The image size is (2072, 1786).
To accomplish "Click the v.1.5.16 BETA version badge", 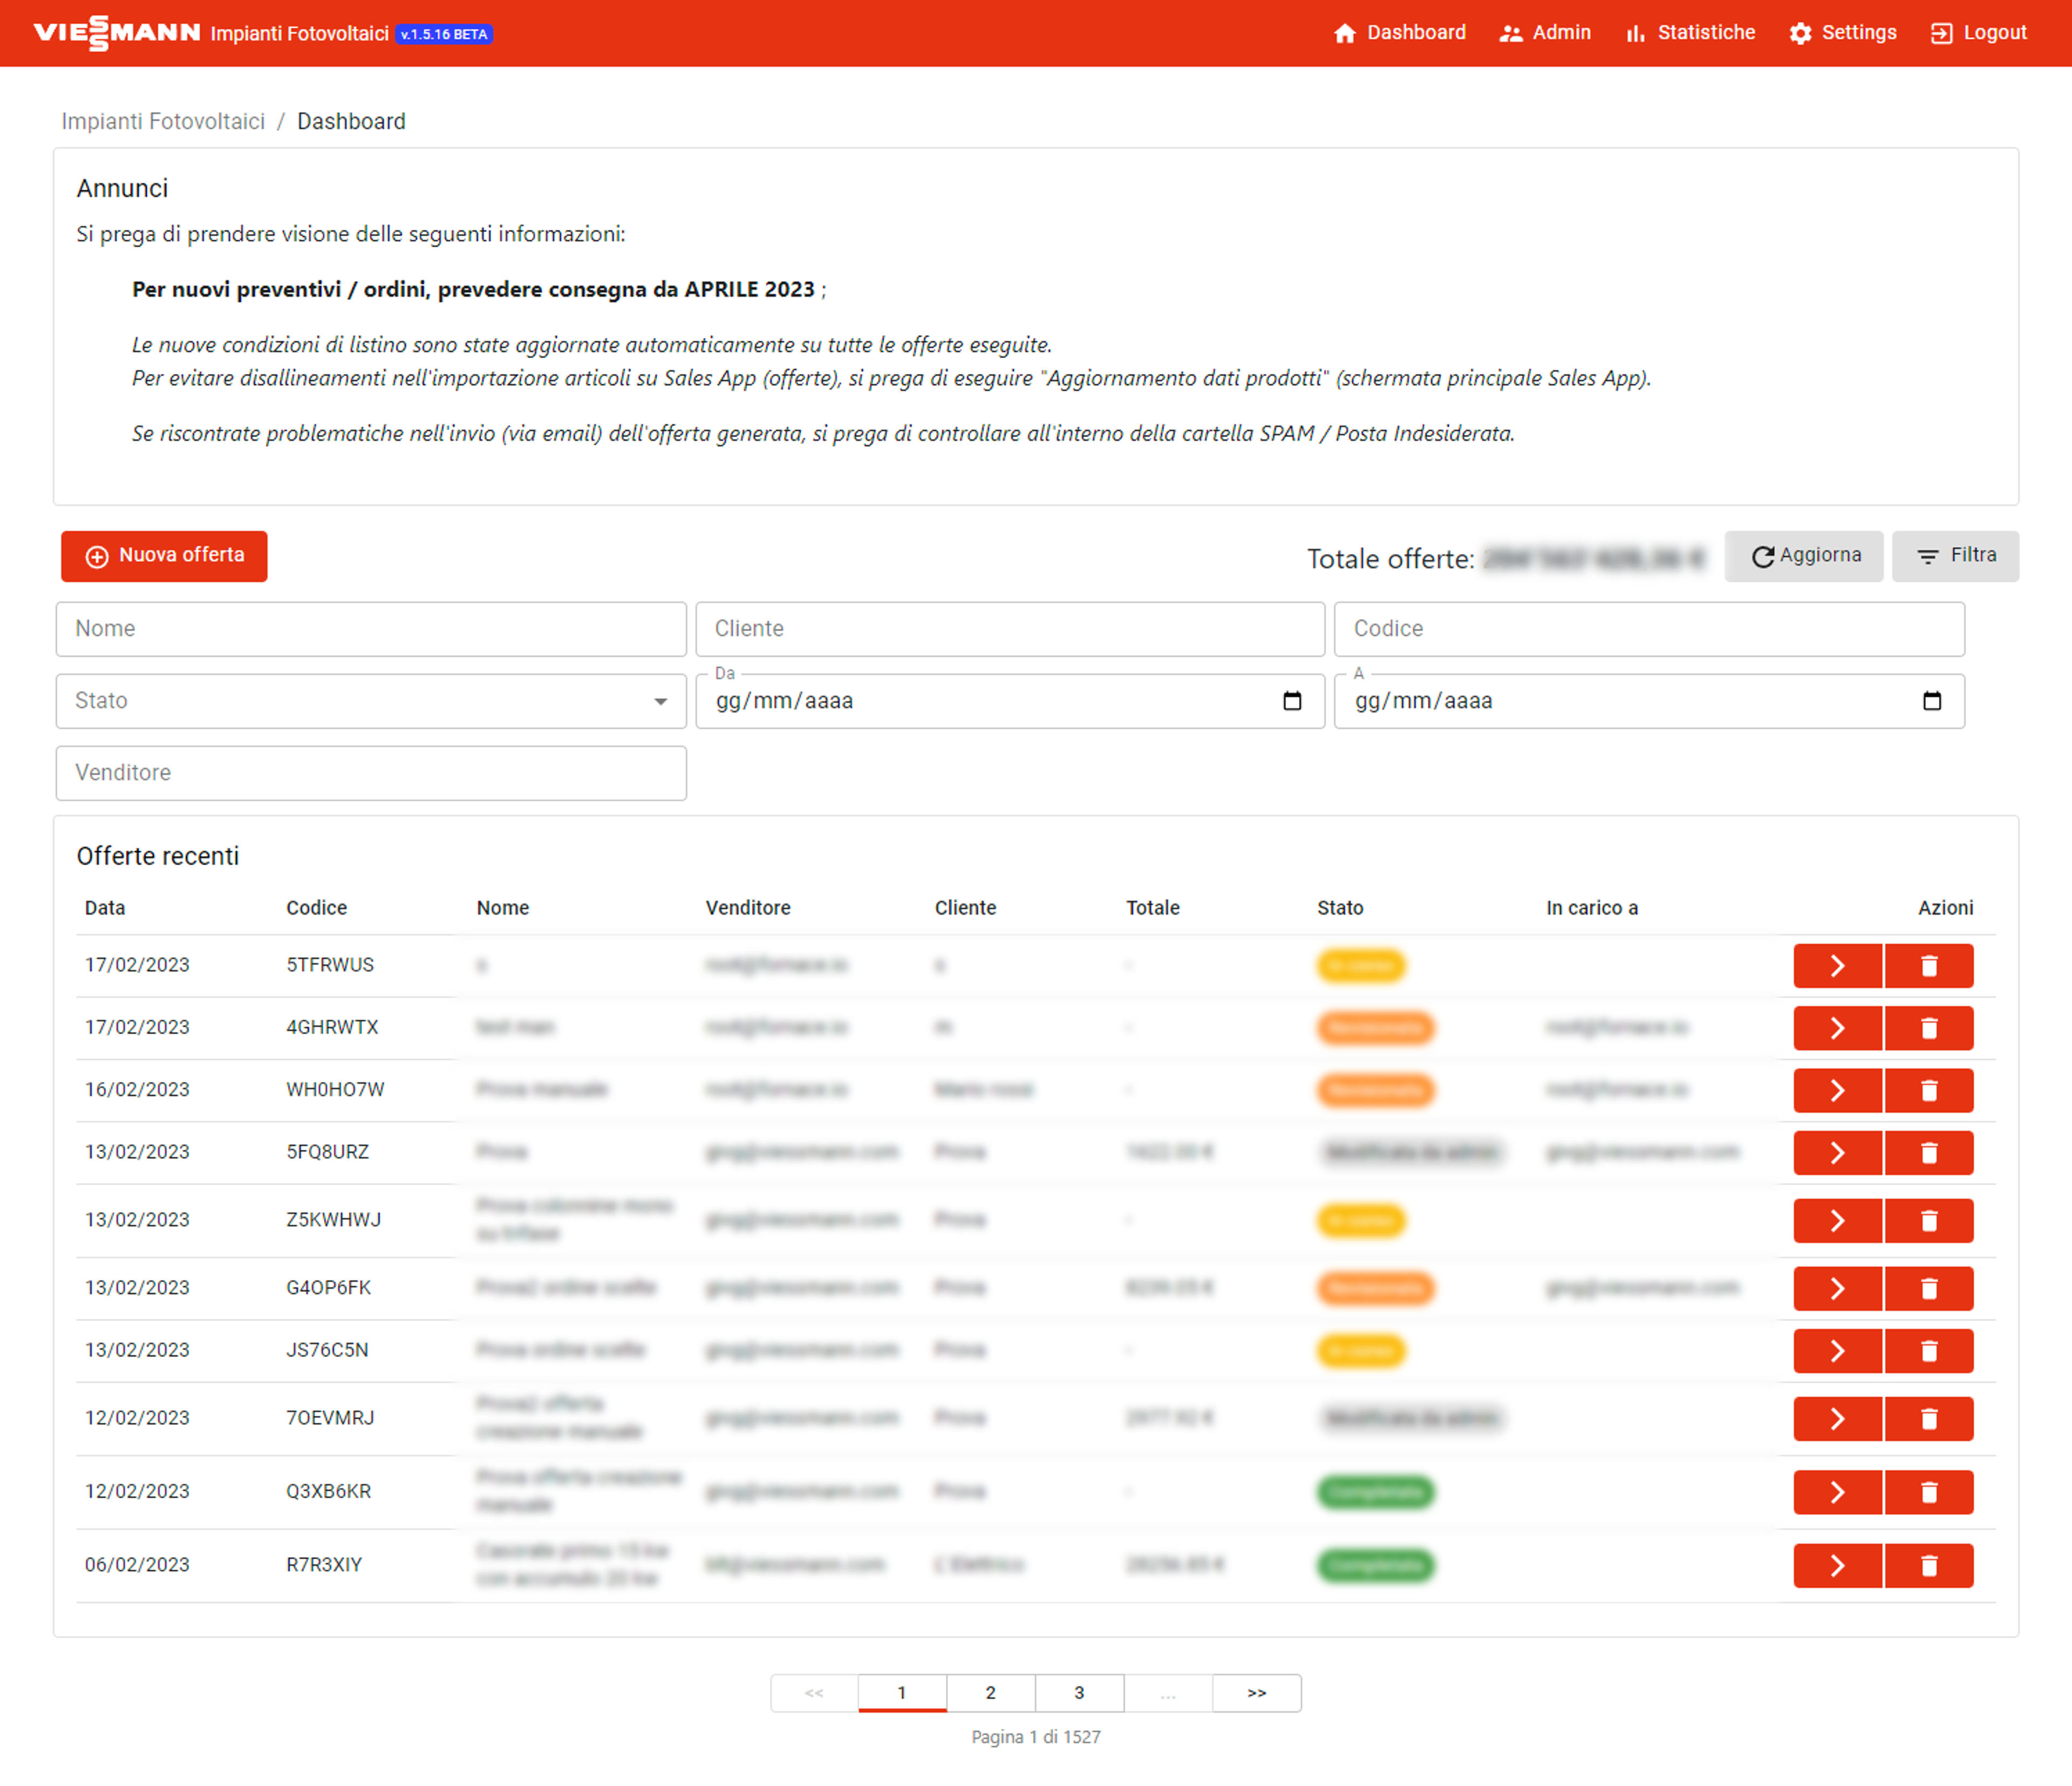I will [x=444, y=34].
